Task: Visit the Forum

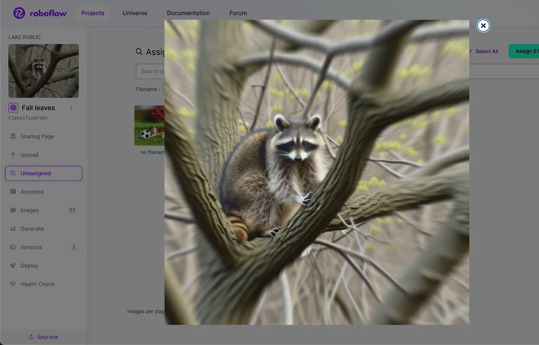Action: 238,13
